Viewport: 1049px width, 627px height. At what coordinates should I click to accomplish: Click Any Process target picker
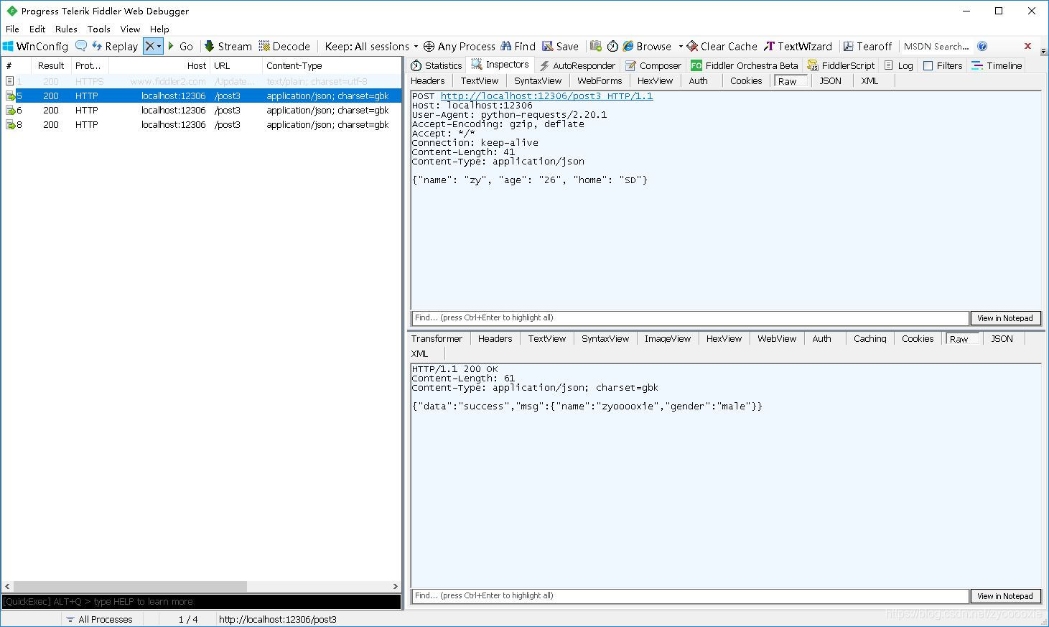tap(460, 46)
